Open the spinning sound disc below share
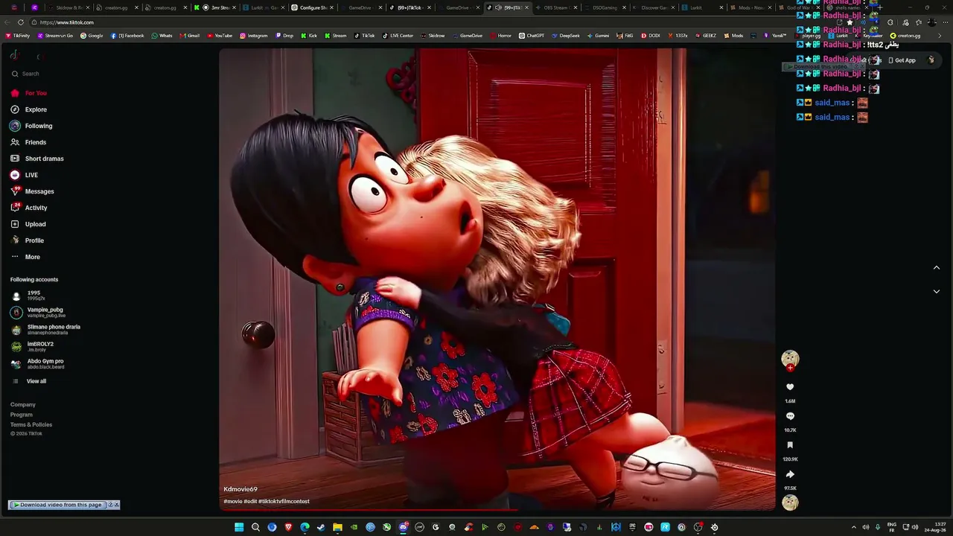 pos(790,502)
